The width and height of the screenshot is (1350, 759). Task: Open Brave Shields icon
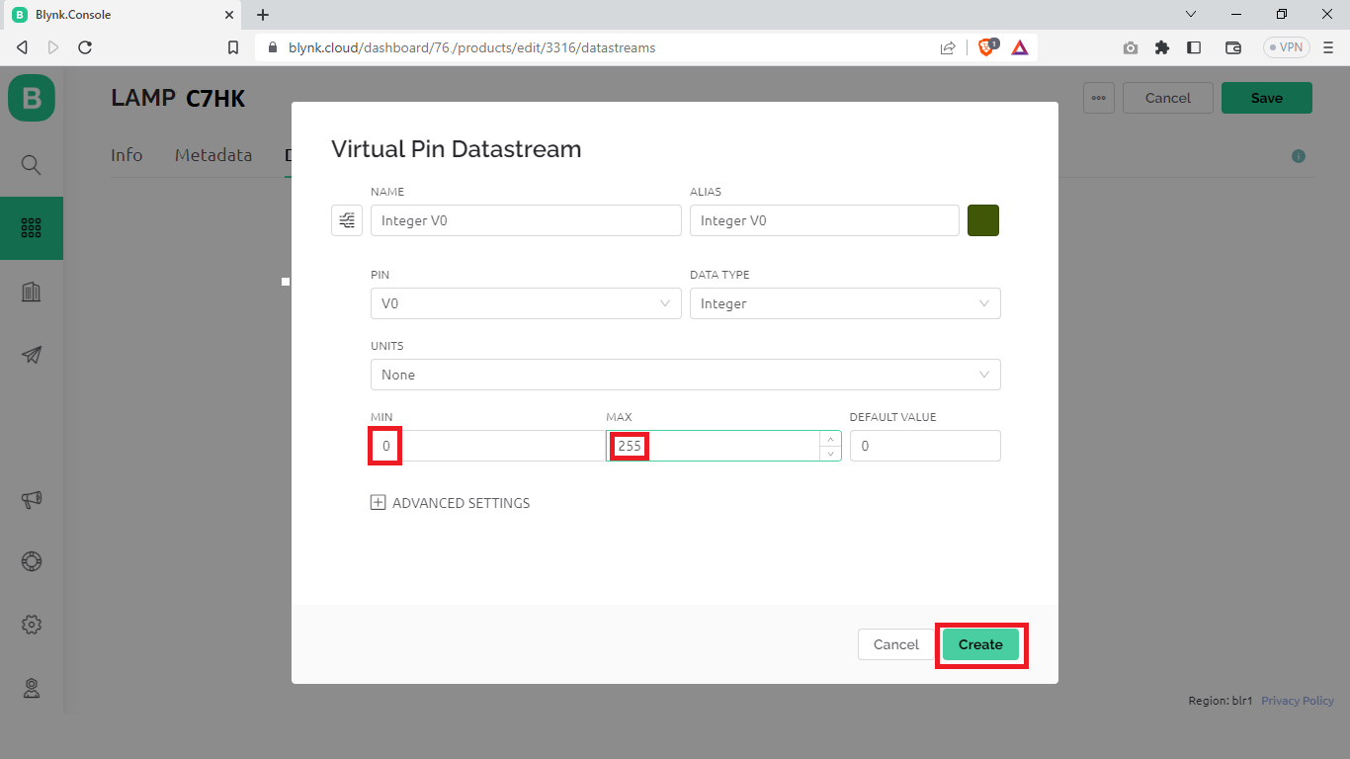[987, 47]
